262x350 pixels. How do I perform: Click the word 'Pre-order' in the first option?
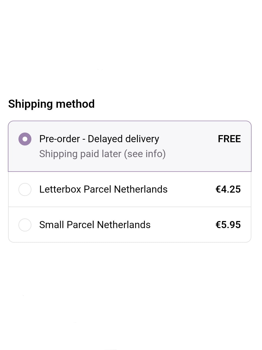(x=59, y=139)
